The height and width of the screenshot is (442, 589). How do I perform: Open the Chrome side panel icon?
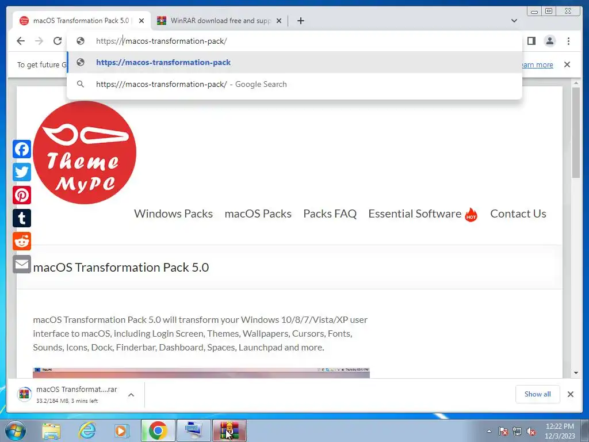pos(531,41)
